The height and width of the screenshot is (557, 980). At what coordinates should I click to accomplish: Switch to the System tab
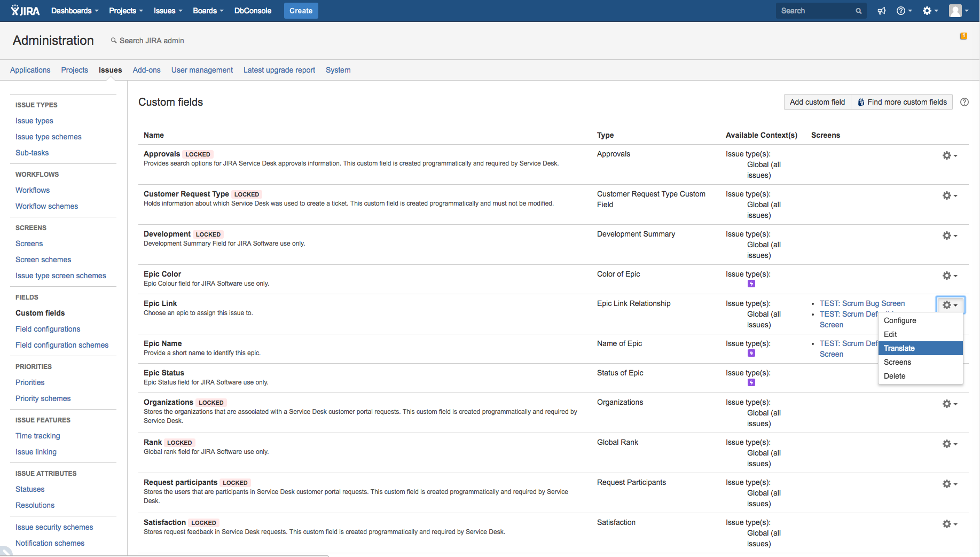(x=338, y=70)
